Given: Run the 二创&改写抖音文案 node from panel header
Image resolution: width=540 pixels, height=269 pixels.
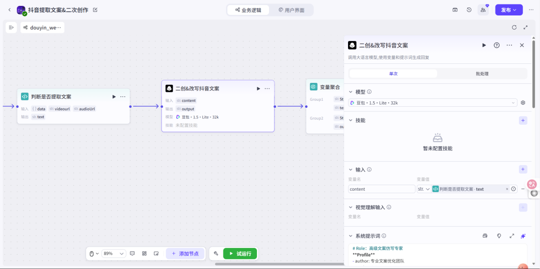Looking at the screenshot, I should tap(484, 45).
